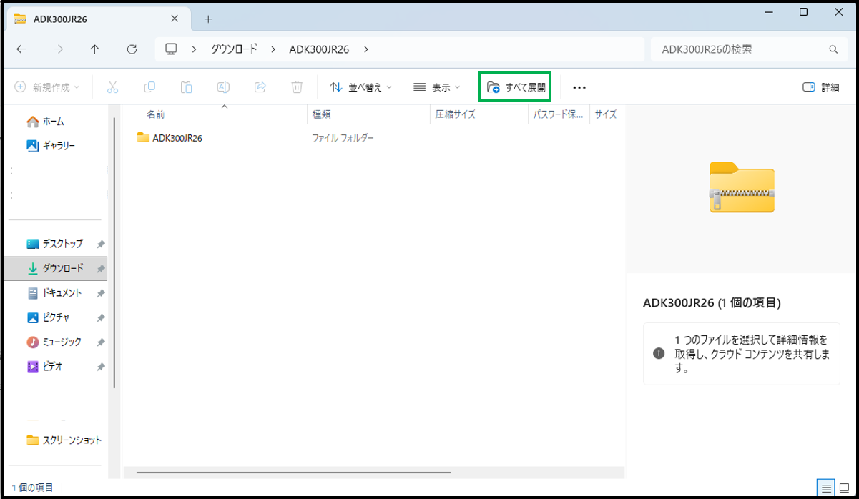Refresh the current folder view
This screenshot has width=859, height=499.
pyautogui.click(x=132, y=49)
